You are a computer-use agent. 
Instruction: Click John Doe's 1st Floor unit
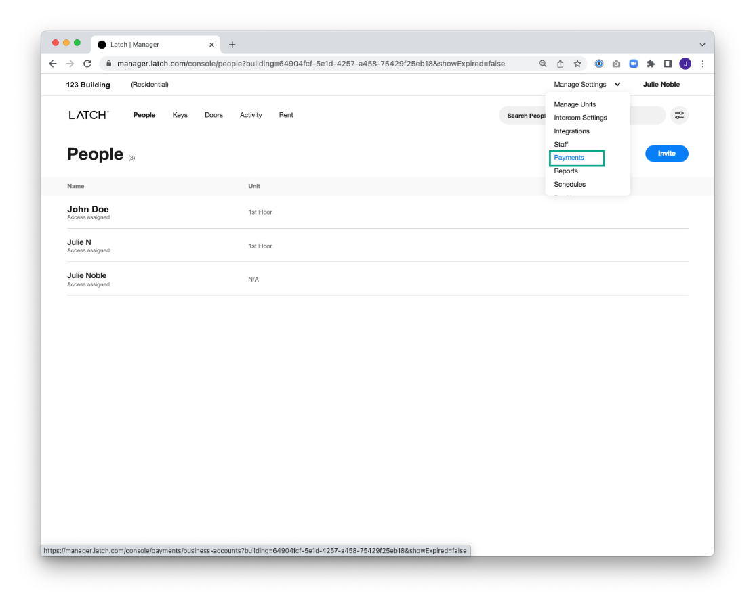(260, 212)
